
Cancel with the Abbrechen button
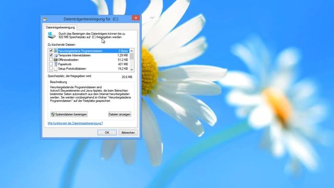click(x=128, y=133)
